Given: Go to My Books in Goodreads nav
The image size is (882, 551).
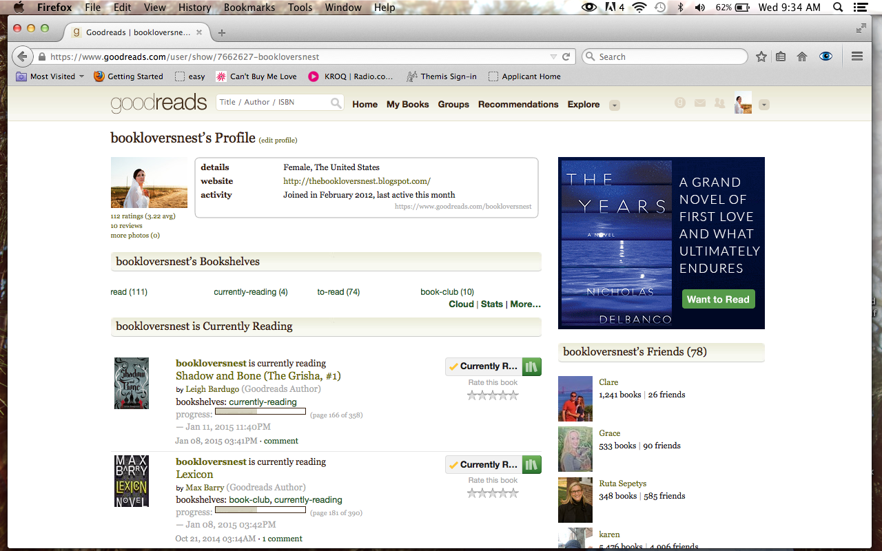Looking at the screenshot, I should 407,105.
